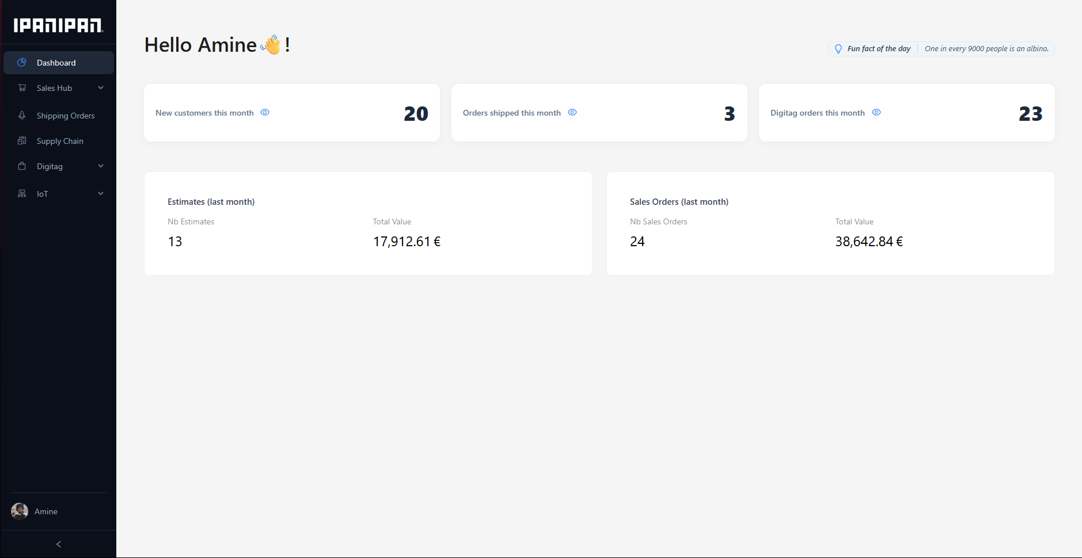The width and height of the screenshot is (1082, 558).
Task: Click the IPANIPAN logo
Action: [x=58, y=25]
